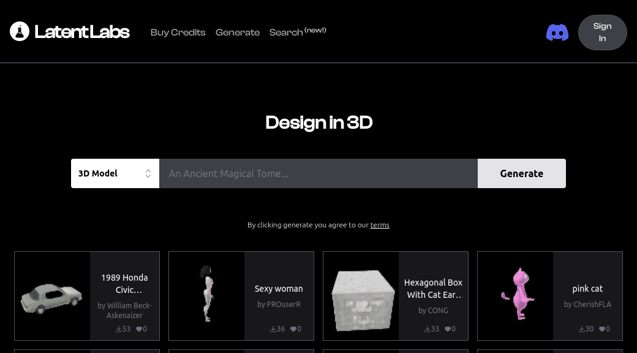Open the terms link
Viewport: 637px width, 353px height.
pyautogui.click(x=380, y=224)
